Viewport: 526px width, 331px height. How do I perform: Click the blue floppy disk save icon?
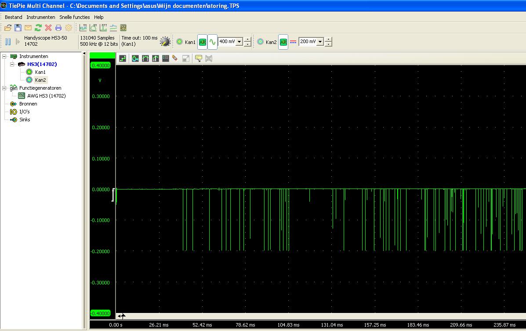click(x=18, y=28)
